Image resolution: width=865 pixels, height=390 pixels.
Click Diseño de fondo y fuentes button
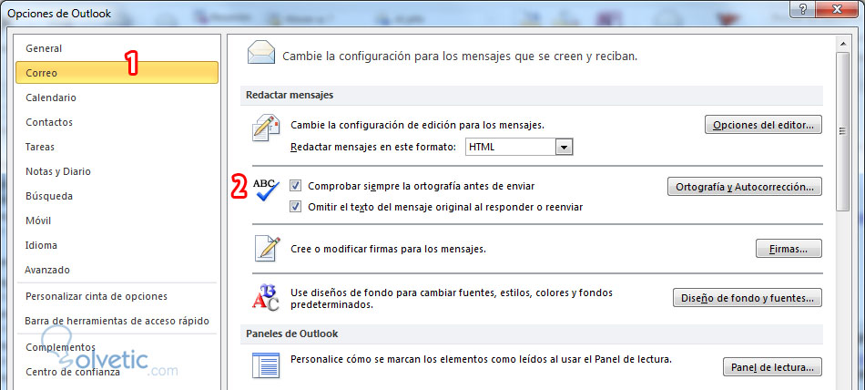(x=748, y=298)
